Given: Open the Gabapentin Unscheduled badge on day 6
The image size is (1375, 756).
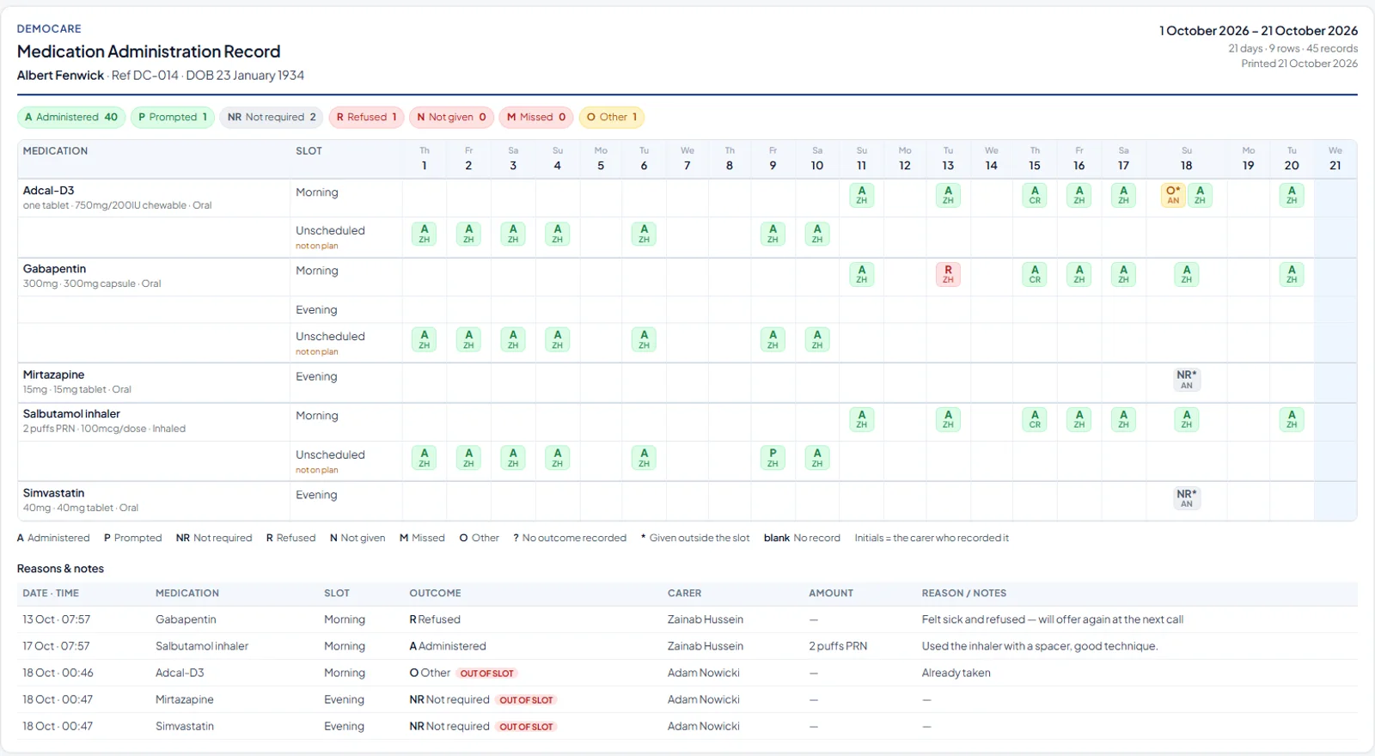Looking at the screenshot, I should pyautogui.click(x=644, y=339).
